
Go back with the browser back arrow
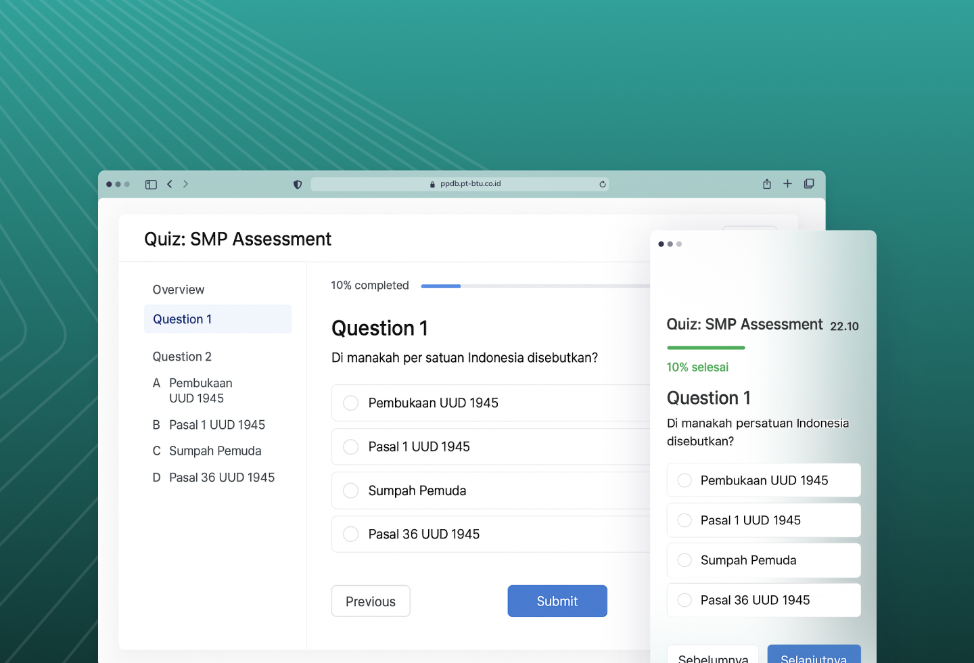point(170,184)
